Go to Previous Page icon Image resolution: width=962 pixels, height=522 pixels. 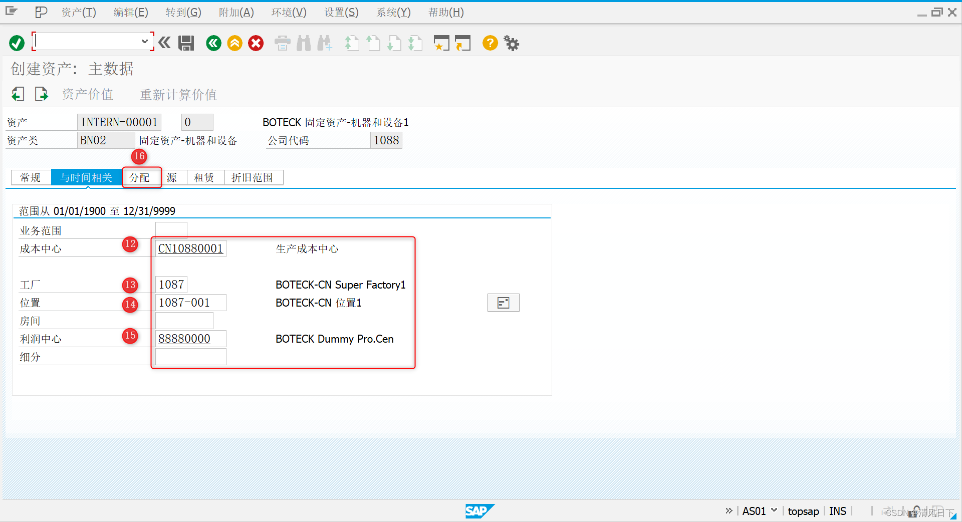click(x=373, y=43)
